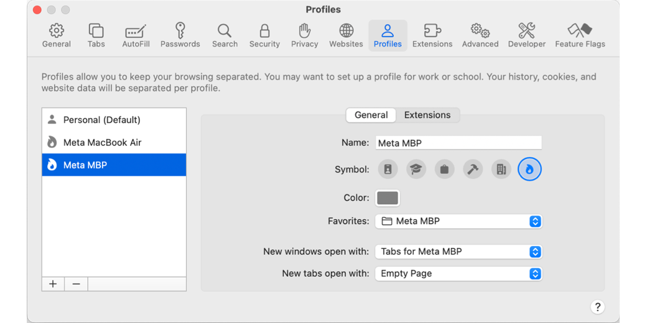Switch to the Extensions segment tab

(x=427, y=115)
